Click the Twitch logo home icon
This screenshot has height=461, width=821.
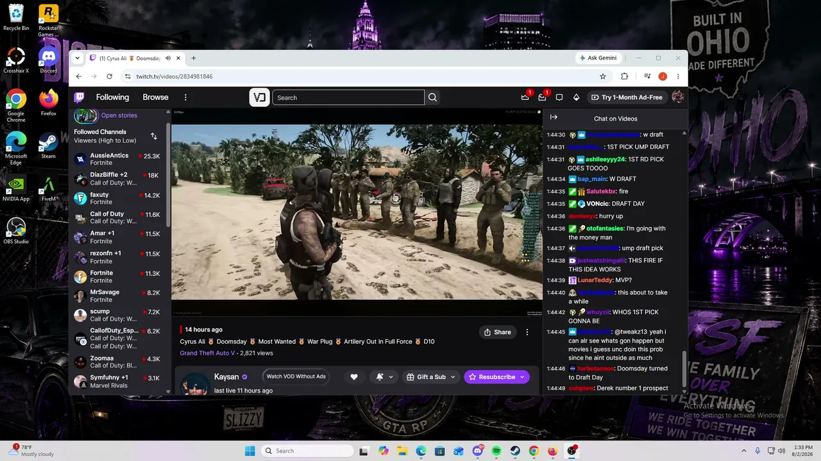point(79,97)
